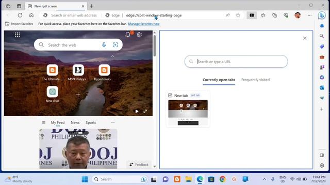Open the notifications bell on new tab

coord(128,34)
